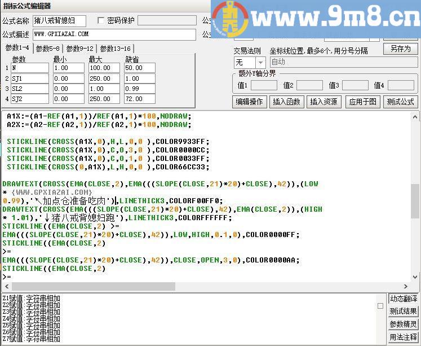Click the code editor's scroll-up arrow
Image resolution: width=421 pixels, height=346 pixels.
(415, 117)
